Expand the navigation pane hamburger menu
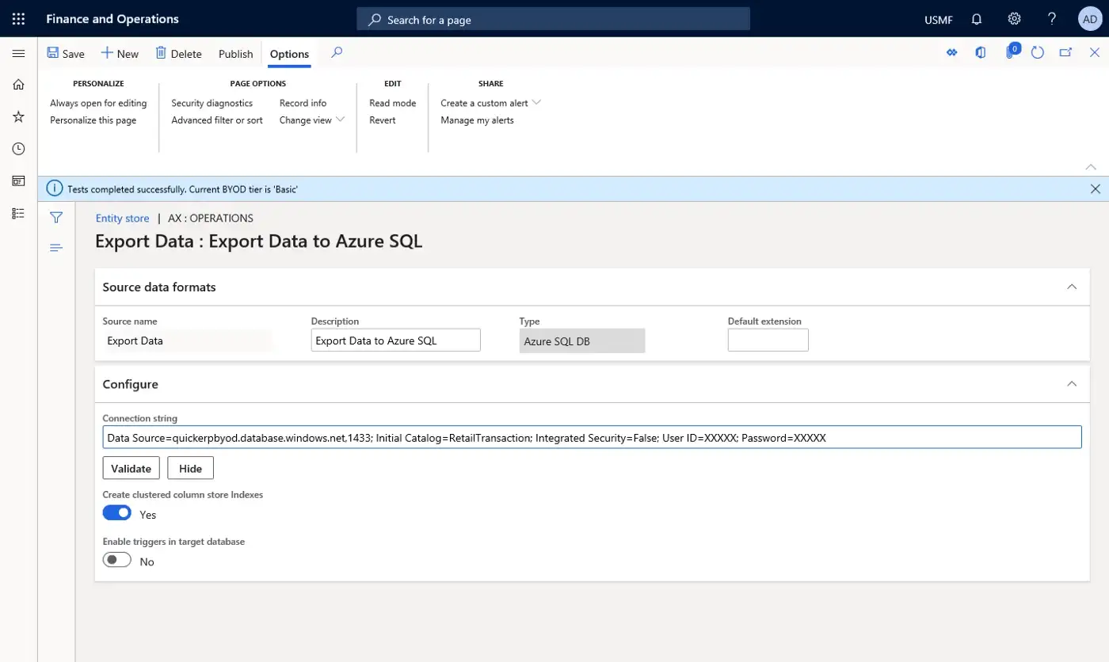Image resolution: width=1109 pixels, height=662 pixels. click(18, 53)
